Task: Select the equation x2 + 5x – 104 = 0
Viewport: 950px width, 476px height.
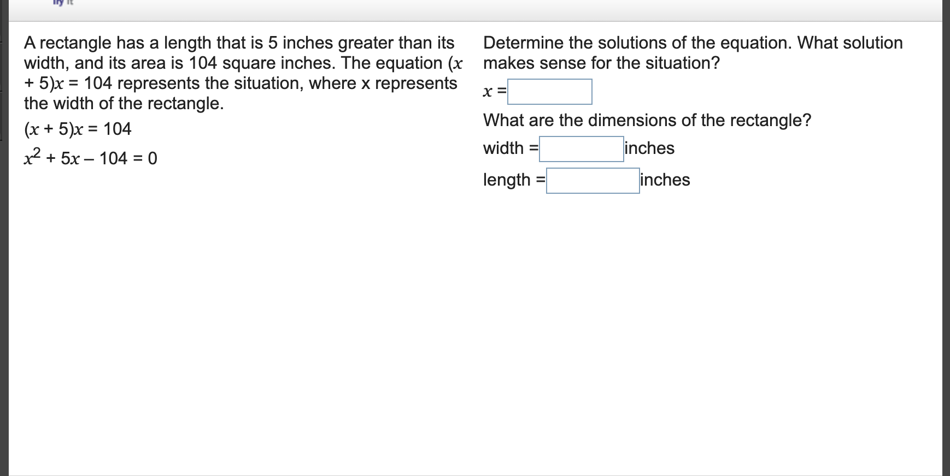Action: [x=90, y=157]
